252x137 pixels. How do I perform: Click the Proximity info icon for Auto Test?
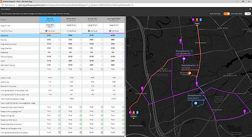(59, 40)
